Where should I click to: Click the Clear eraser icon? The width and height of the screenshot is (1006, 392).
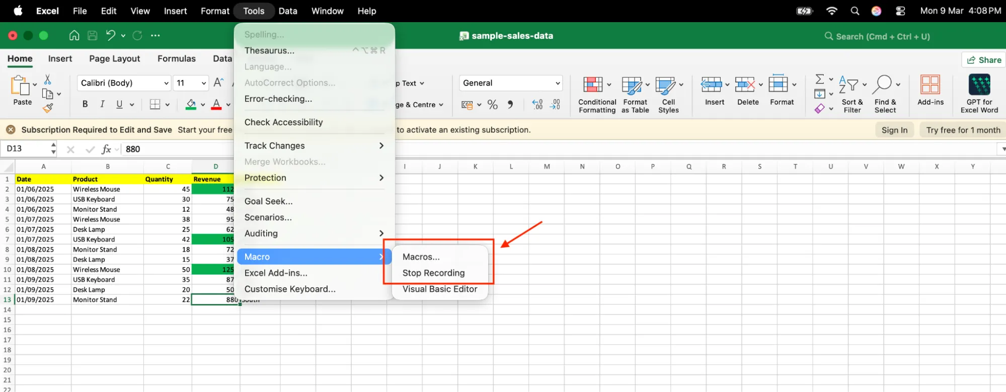(x=820, y=109)
